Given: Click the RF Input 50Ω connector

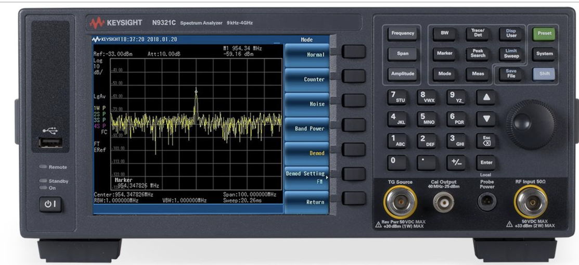Looking at the screenshot, I should point(531,200).
